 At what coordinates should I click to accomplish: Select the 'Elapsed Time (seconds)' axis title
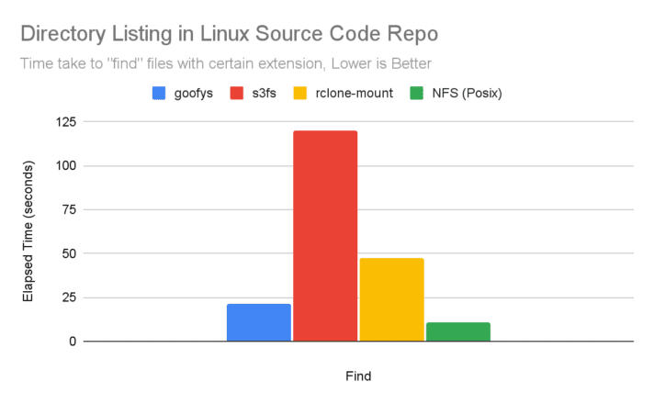pos(29,231)
